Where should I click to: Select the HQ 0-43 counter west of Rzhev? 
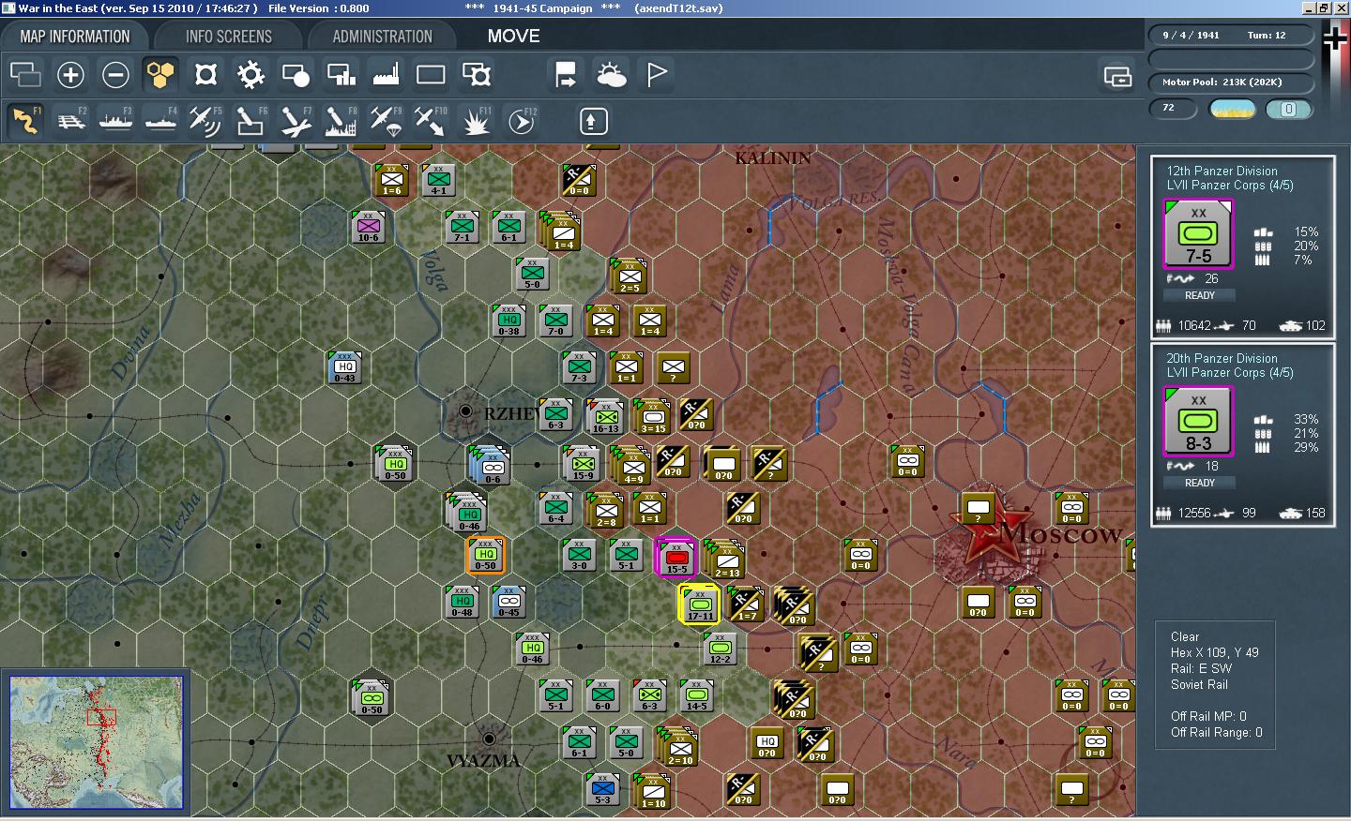[344, 367]
